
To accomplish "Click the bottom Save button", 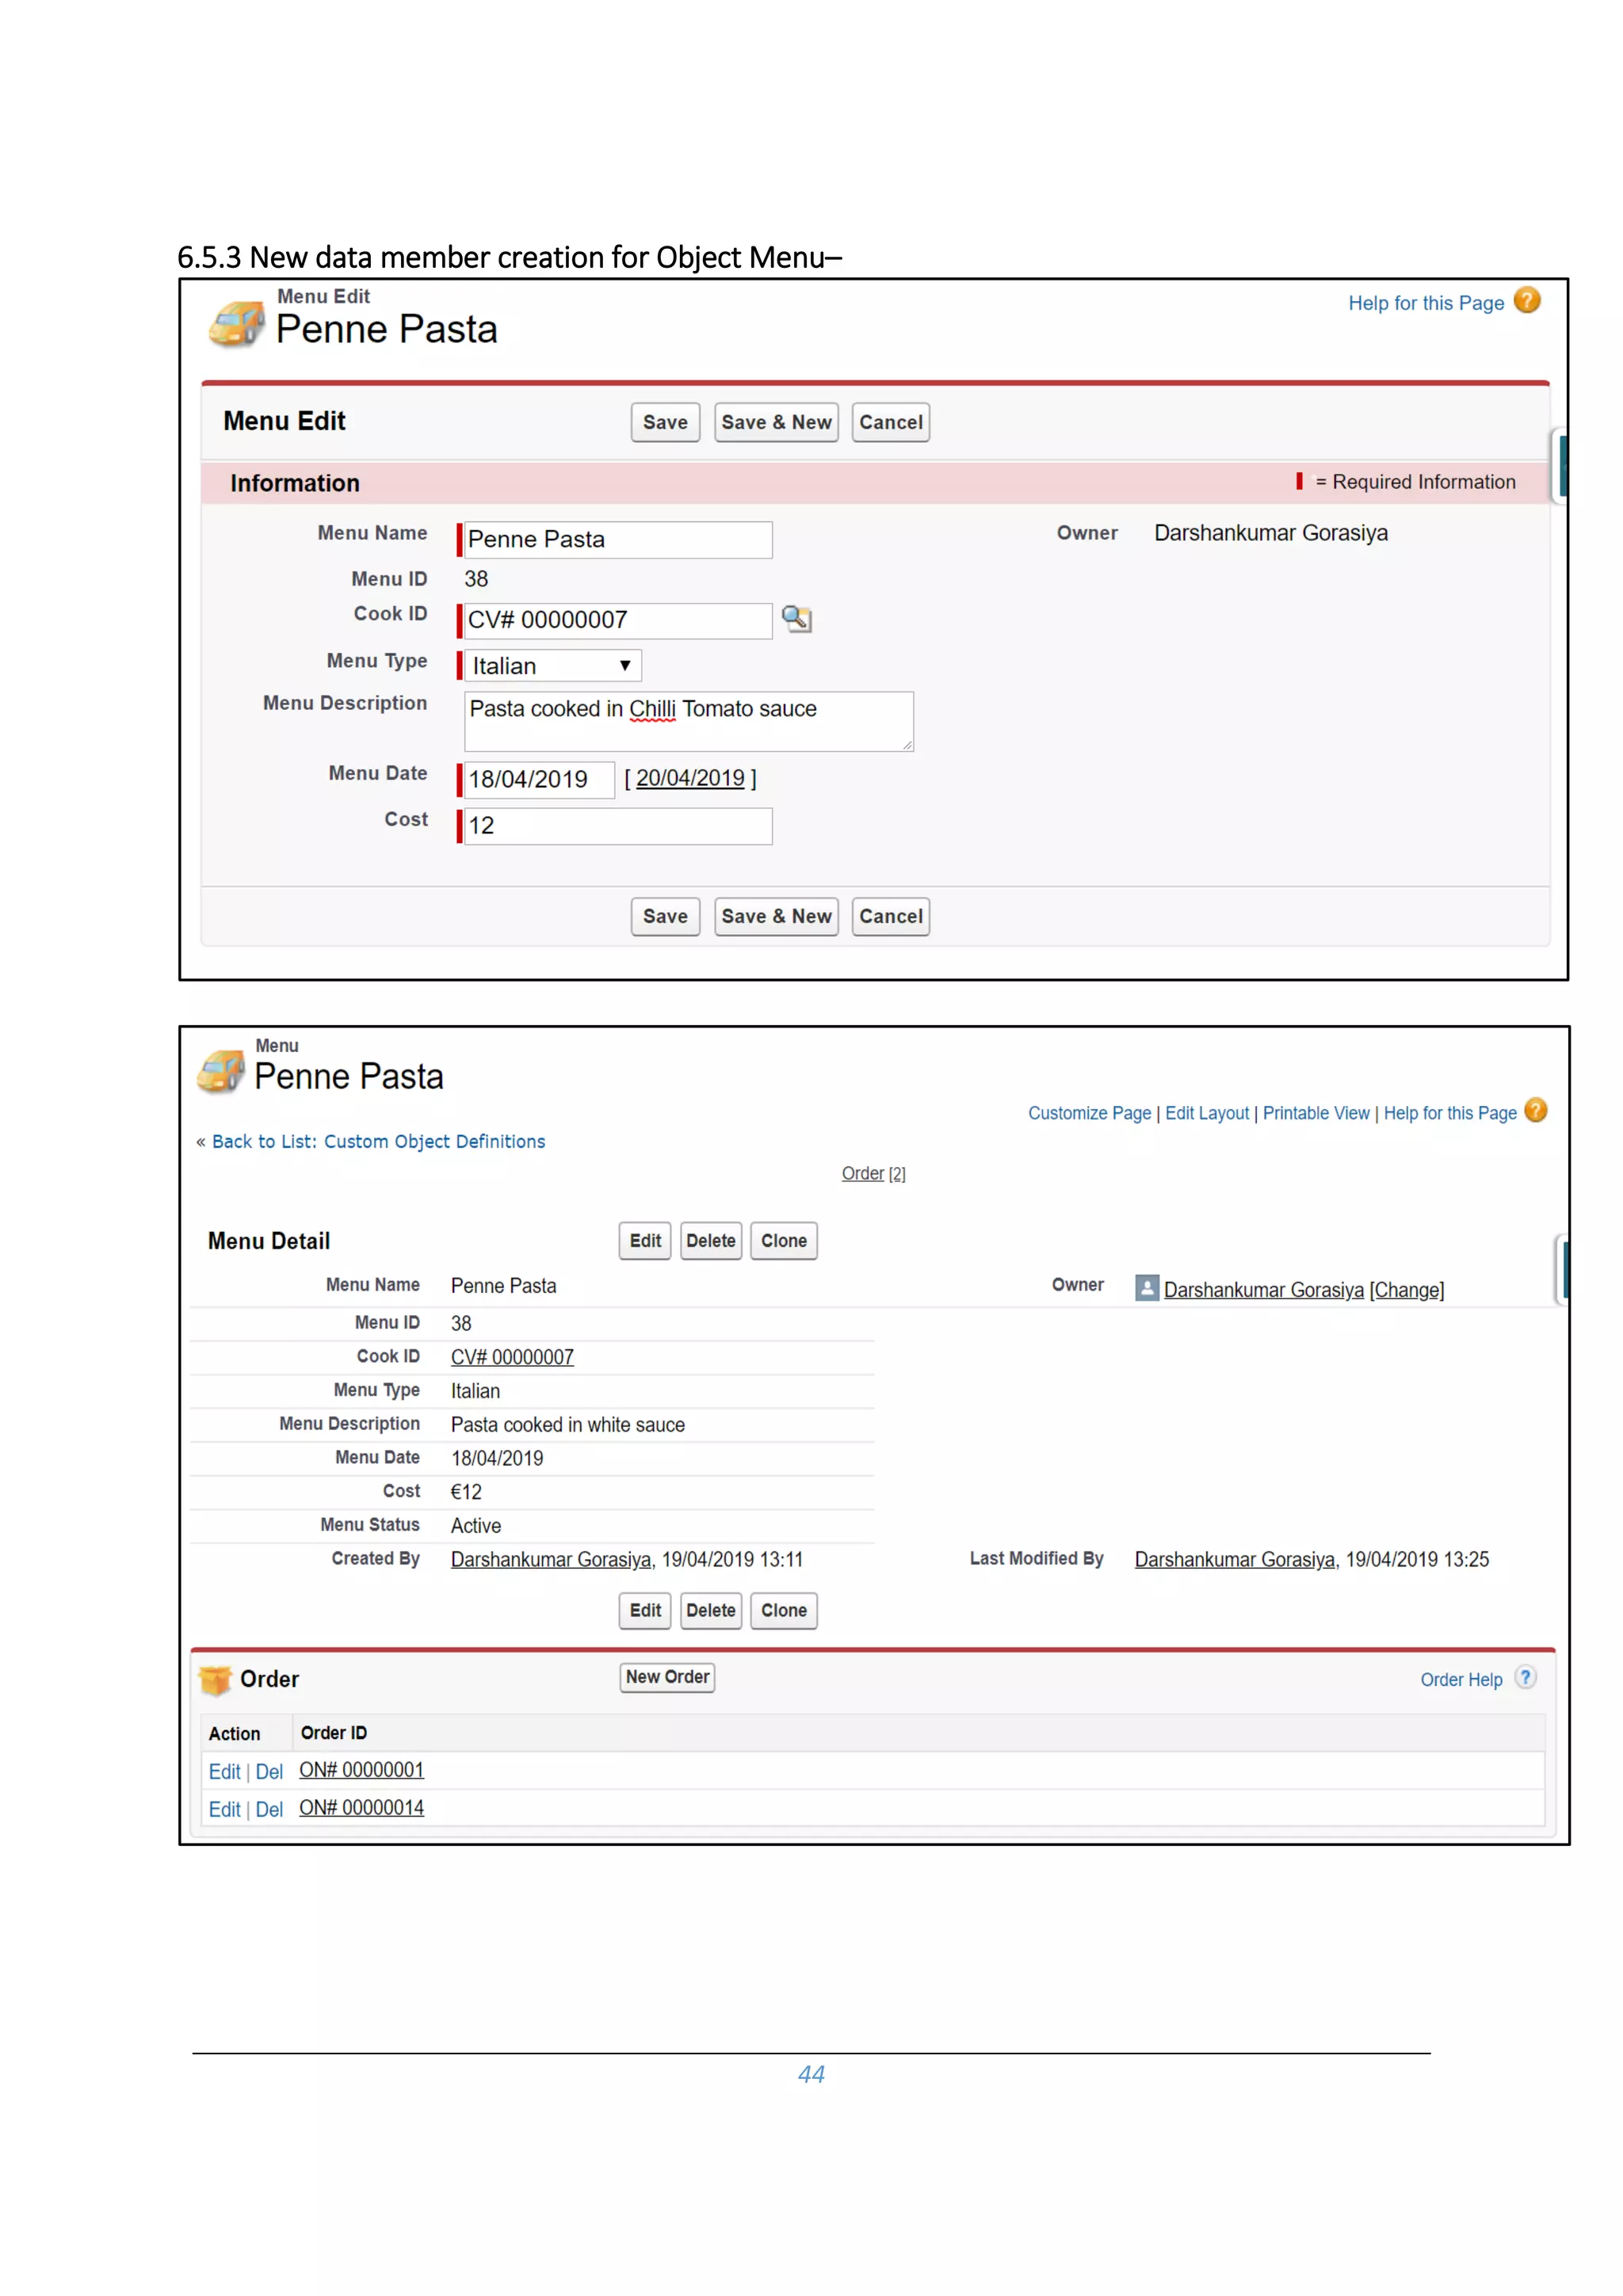I will pyautogui.click(x=665, y=916).
